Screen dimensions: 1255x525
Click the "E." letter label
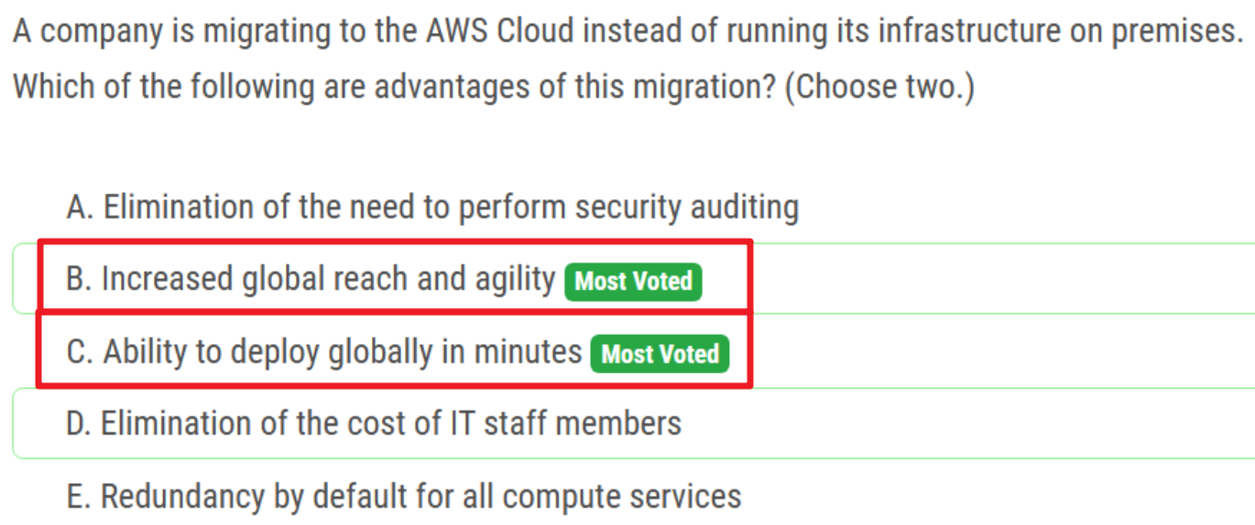click(x=79, y=497)
